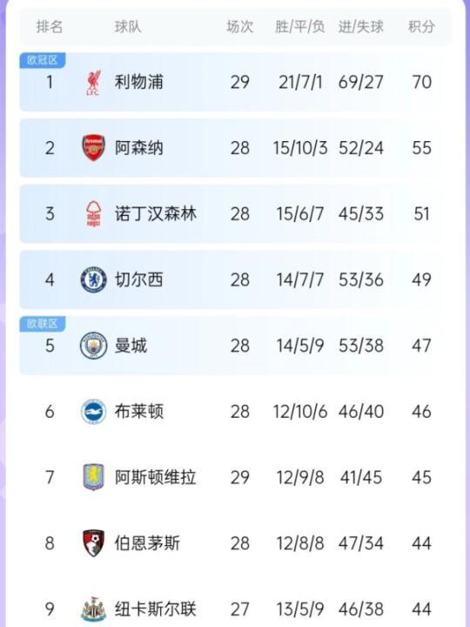Viewport: 470px width, 627px height.
Task: Click the 排名 column header
Action: click(x=50, y=27)
